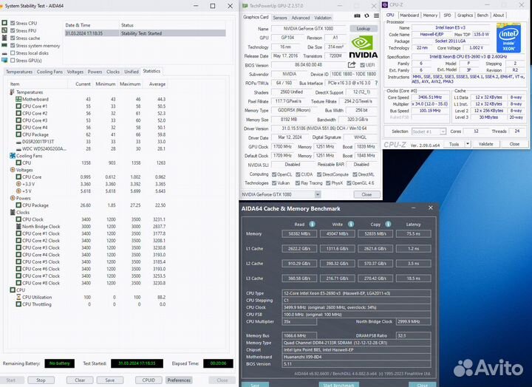The image size is (532, 387).
Task: Select the 'Stability Test: Started' log row
Action: pyautogui.click(x=146, y=33)
